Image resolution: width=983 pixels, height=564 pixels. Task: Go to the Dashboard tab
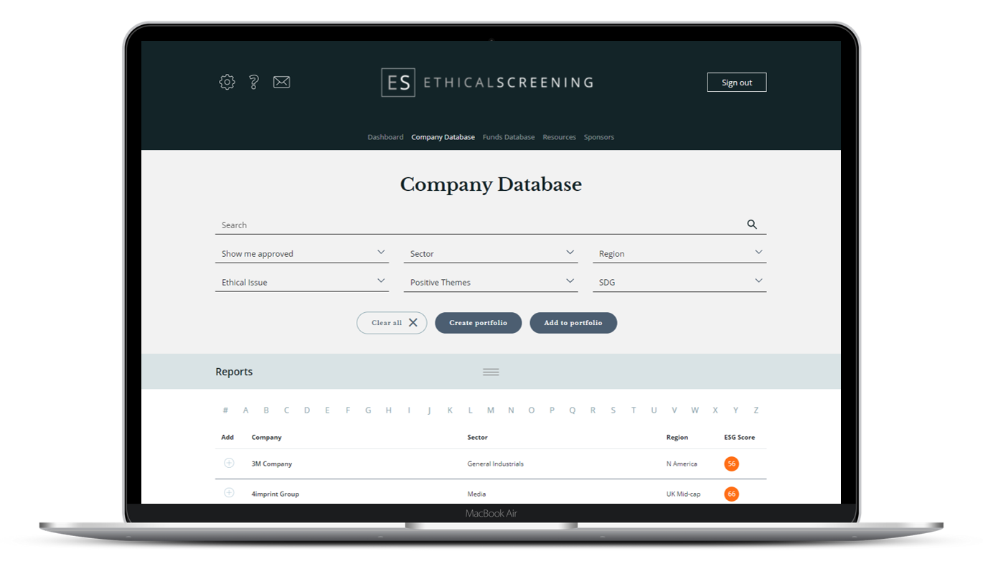385,137
